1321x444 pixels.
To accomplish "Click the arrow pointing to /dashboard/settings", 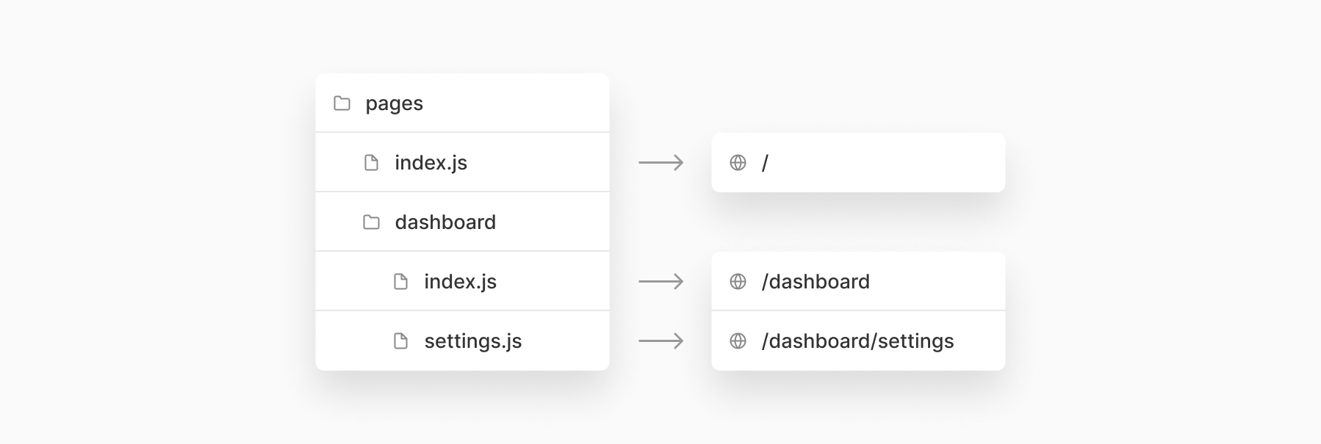I will 661,341.
